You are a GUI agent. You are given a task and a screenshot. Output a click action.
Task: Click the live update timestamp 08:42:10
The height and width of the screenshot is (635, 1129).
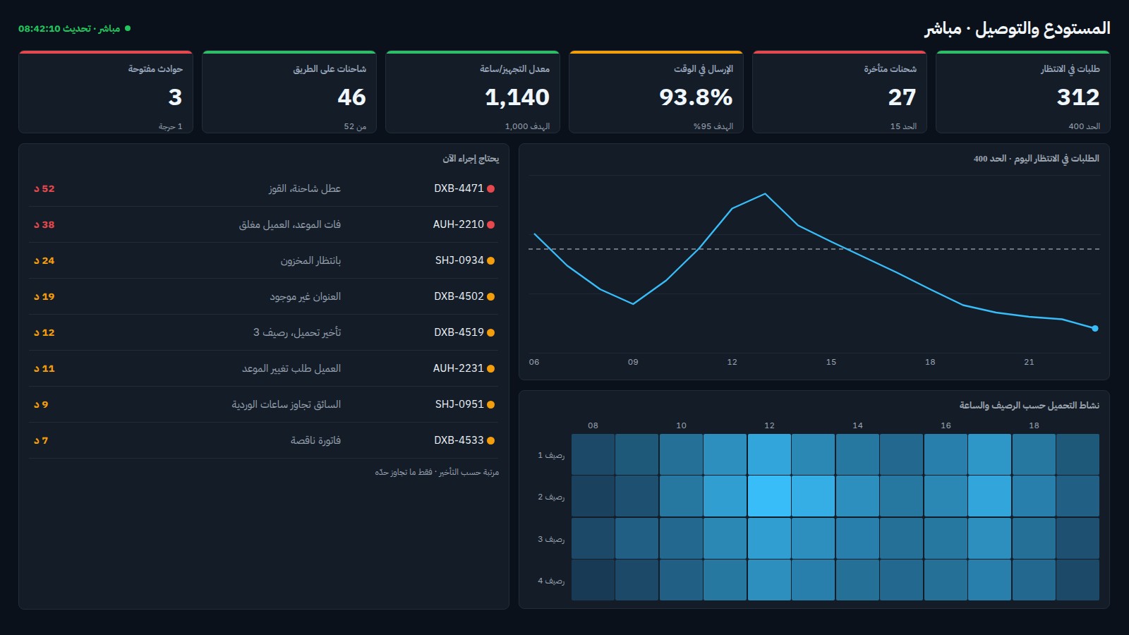[x=40, y=29]
